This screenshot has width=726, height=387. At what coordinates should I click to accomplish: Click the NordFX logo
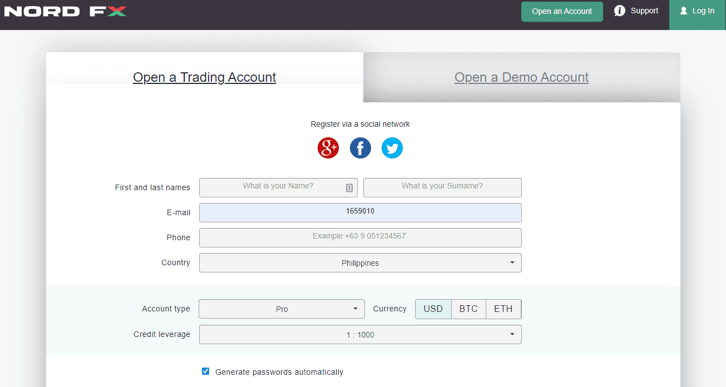[66, 11]
